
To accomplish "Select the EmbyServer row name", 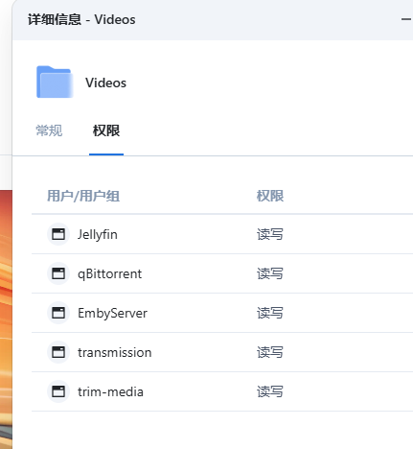I will [112, 313].
